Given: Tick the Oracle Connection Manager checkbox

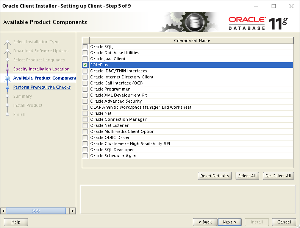Looking at the screenshot, I should [85, 119].
